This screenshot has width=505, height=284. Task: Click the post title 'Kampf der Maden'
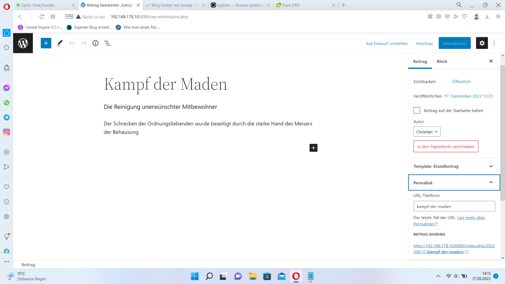[x=165, y=84]
